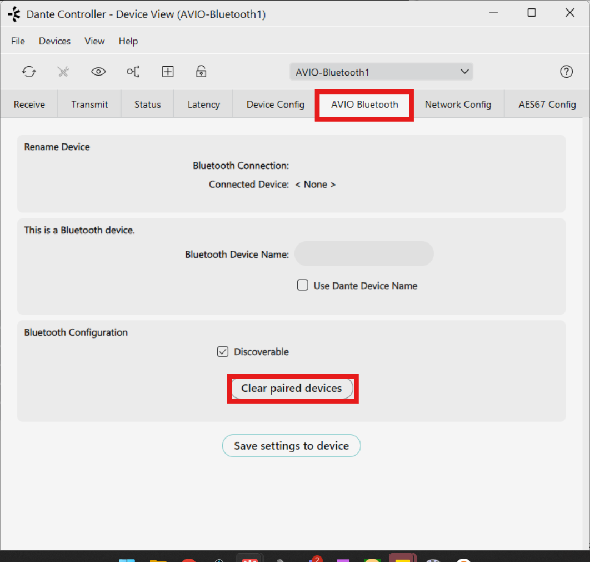The width and height of the screenshot is (590, 562).
Task: Maximize the Dante Controller window
Action: (x=532, y=13)
